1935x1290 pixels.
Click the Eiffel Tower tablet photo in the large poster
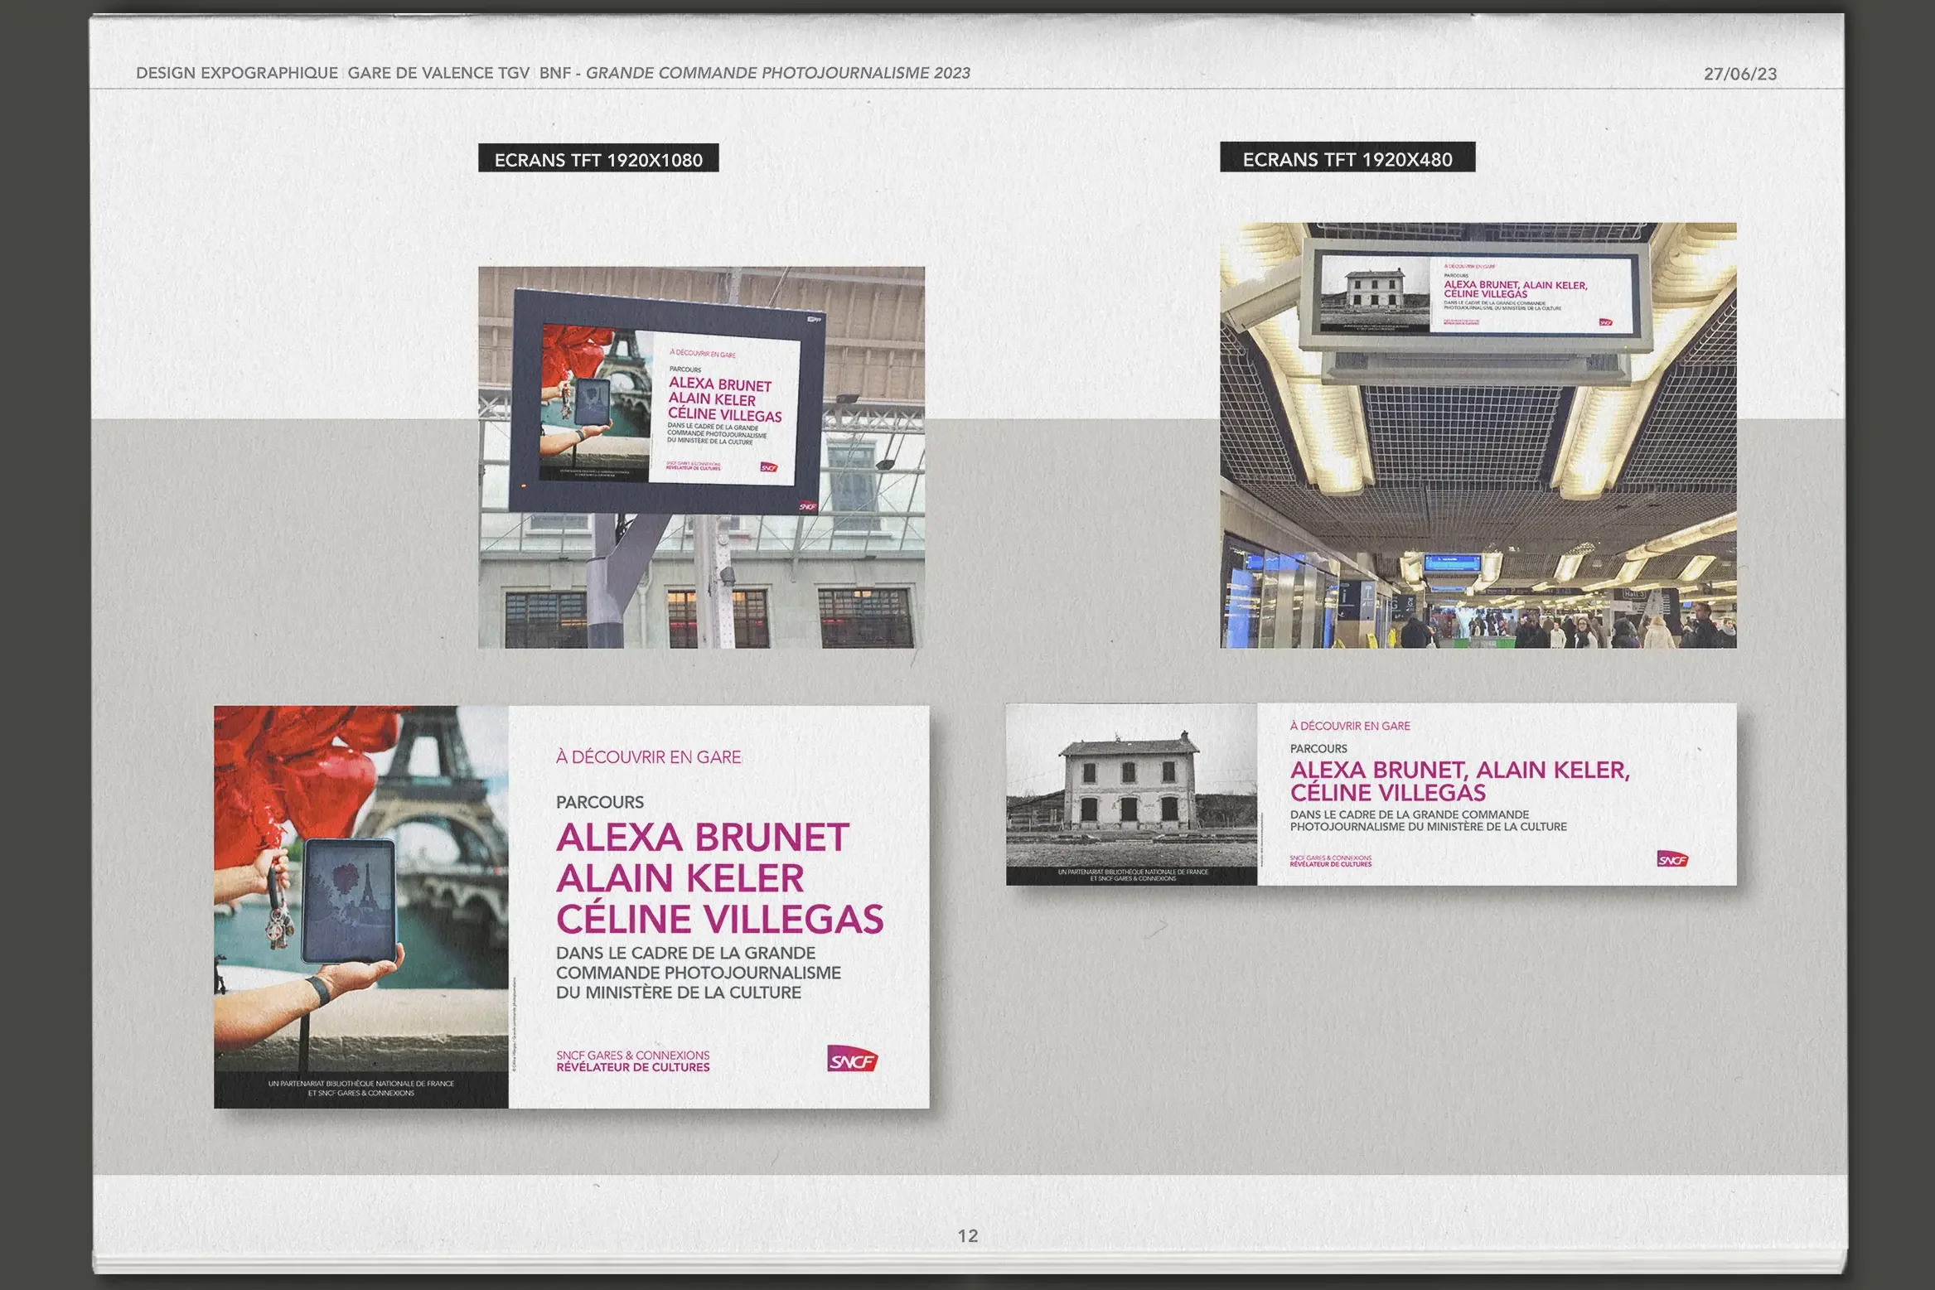(360, 888)
